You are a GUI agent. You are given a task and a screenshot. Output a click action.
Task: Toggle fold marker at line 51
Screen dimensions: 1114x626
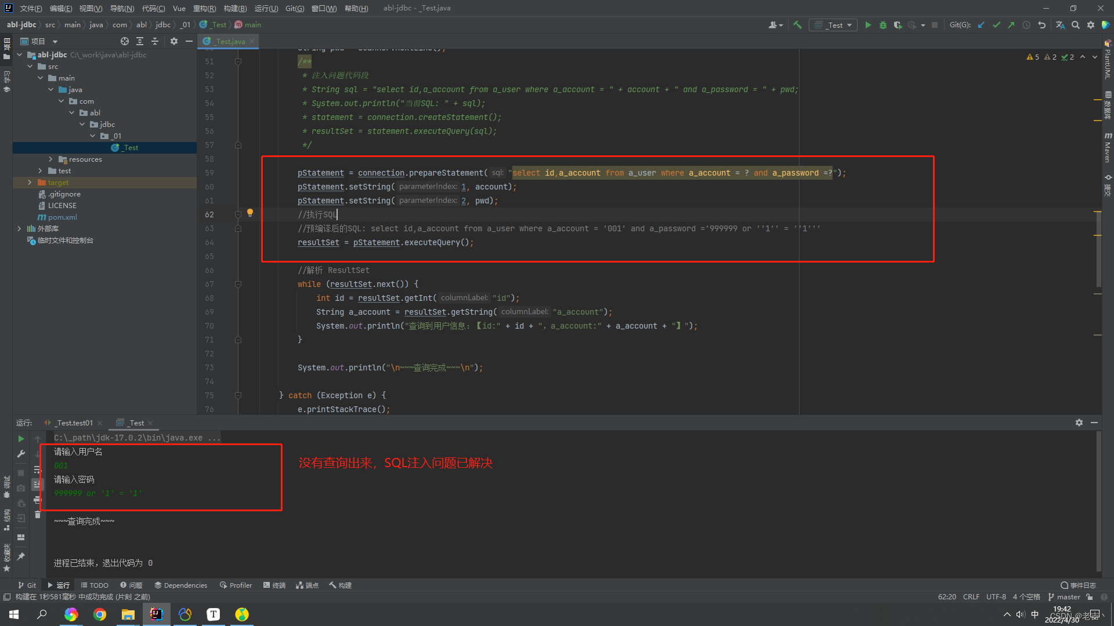coord(238,61)
